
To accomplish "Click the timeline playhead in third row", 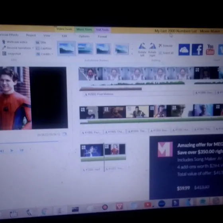I will (x=104, y=158).
